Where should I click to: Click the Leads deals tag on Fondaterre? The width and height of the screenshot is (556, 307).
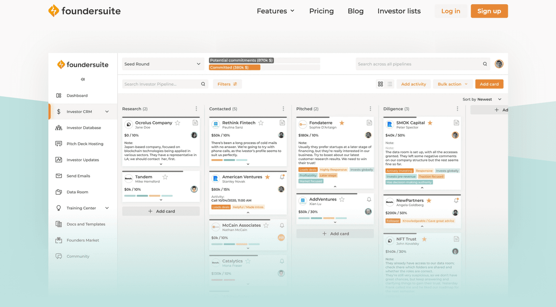tap(308, 170)
